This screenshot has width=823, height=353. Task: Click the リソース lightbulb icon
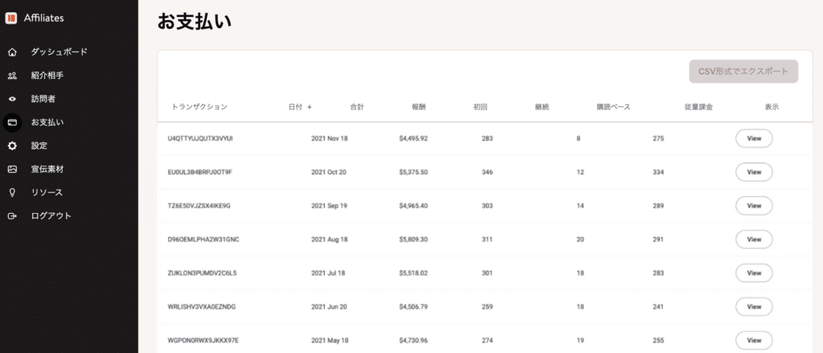pos(12,192)
